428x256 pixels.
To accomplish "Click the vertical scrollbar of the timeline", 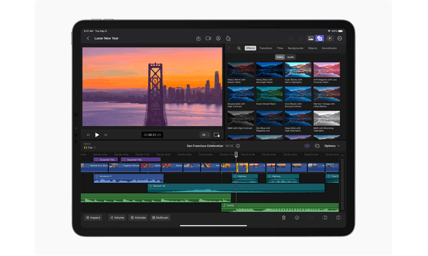I will [x=343, y=184].
